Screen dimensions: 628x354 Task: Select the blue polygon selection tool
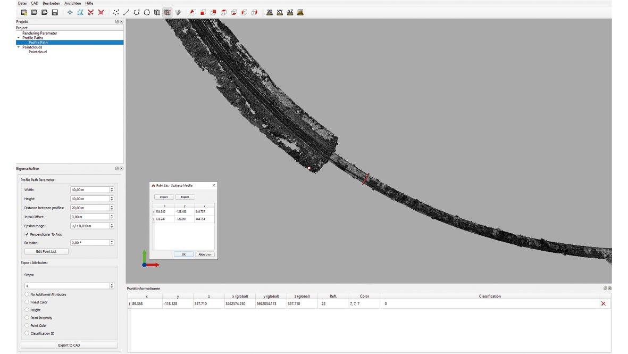click(80, 12)
